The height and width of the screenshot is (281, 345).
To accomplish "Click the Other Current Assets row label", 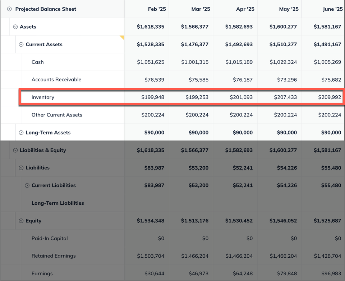I will click(x=57, y=115).
